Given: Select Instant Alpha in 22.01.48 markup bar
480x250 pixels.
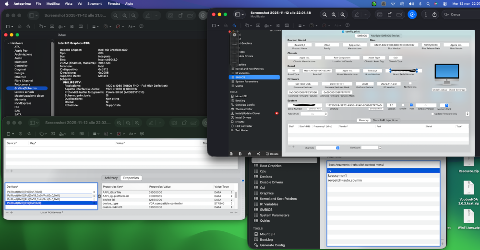Looking at the screenshot, I should (x=226, y=25).
